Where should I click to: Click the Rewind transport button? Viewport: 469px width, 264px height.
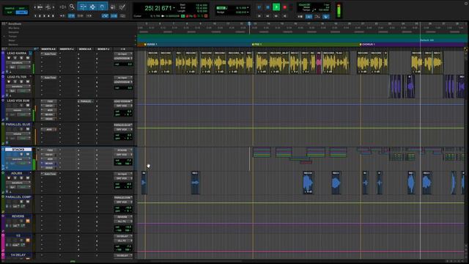(267, 15)
